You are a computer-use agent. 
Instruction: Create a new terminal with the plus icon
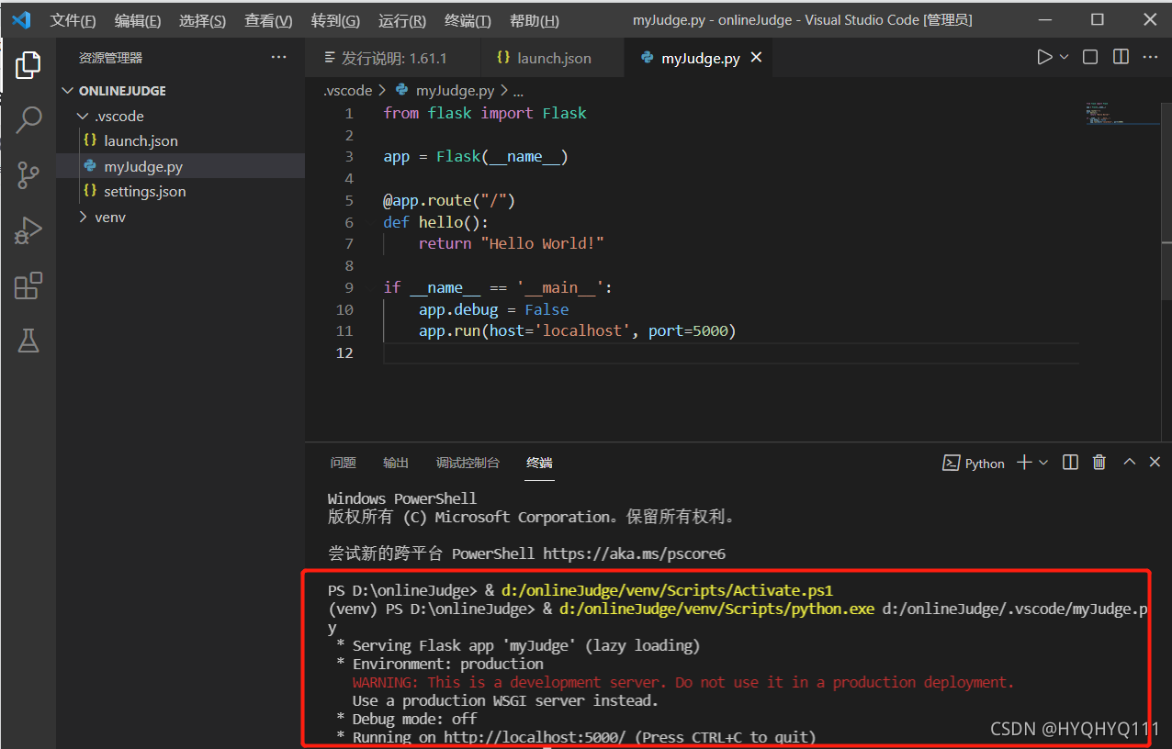point(1022,463)
